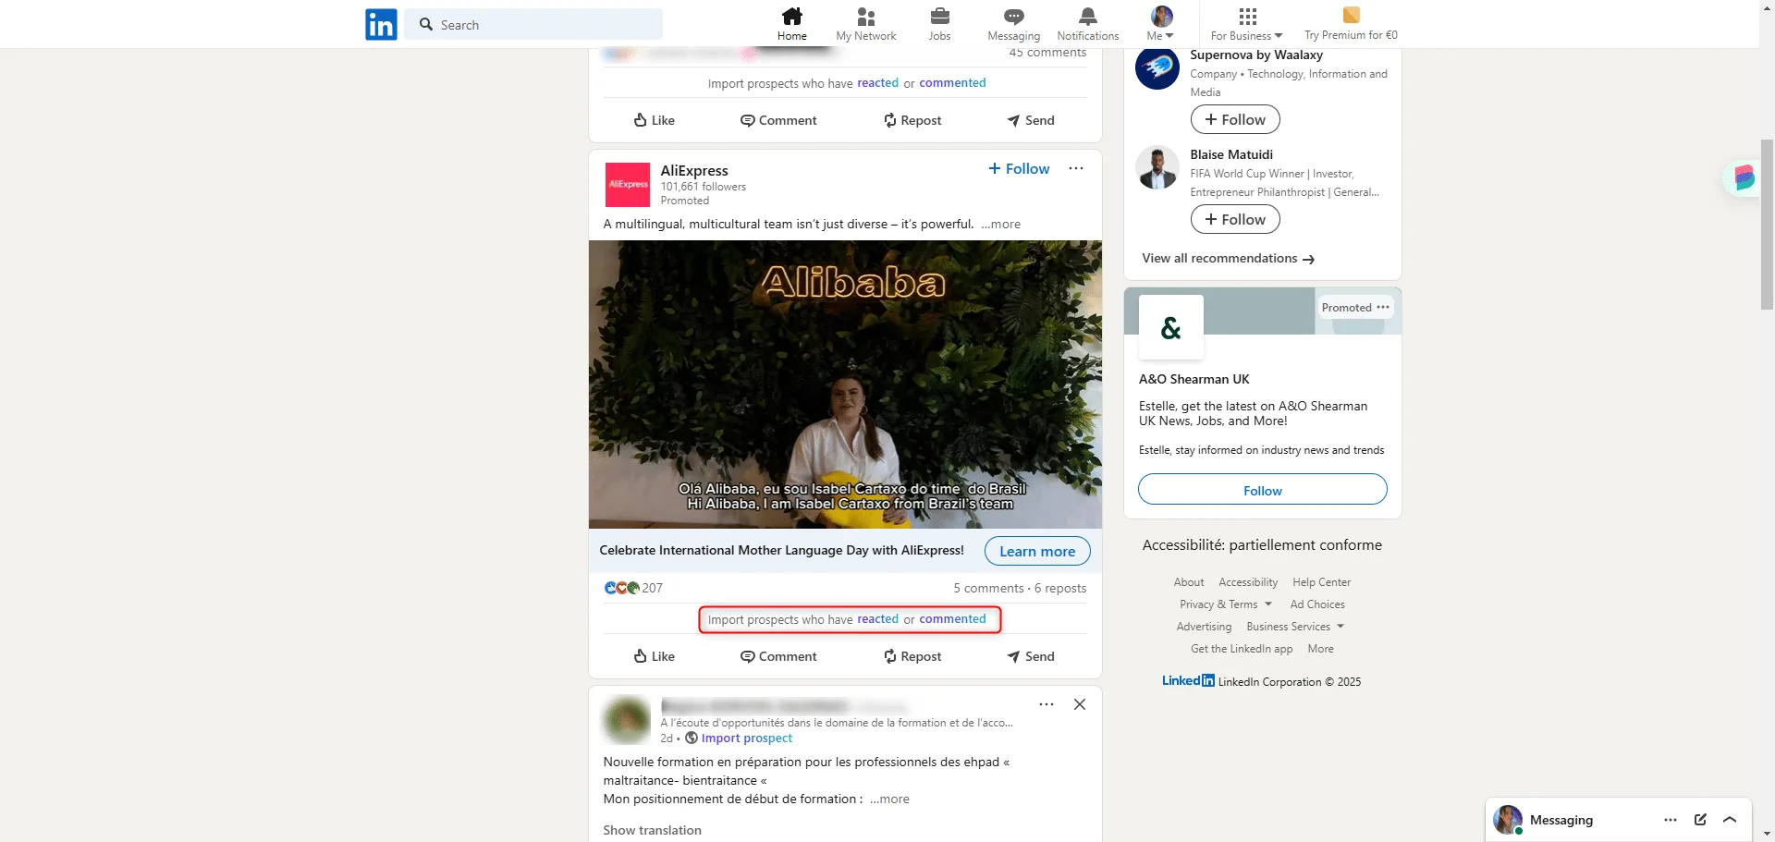Expand the For Business apps menu
This screenshot has width=1775, height=842.
point(1246,24)
